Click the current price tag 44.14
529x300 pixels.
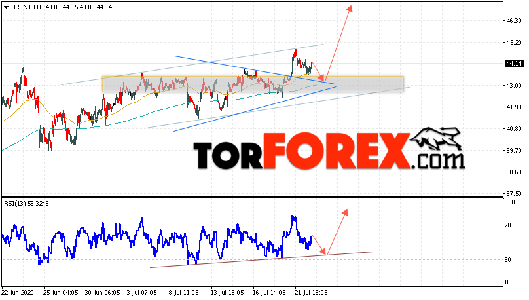[514, 64]
